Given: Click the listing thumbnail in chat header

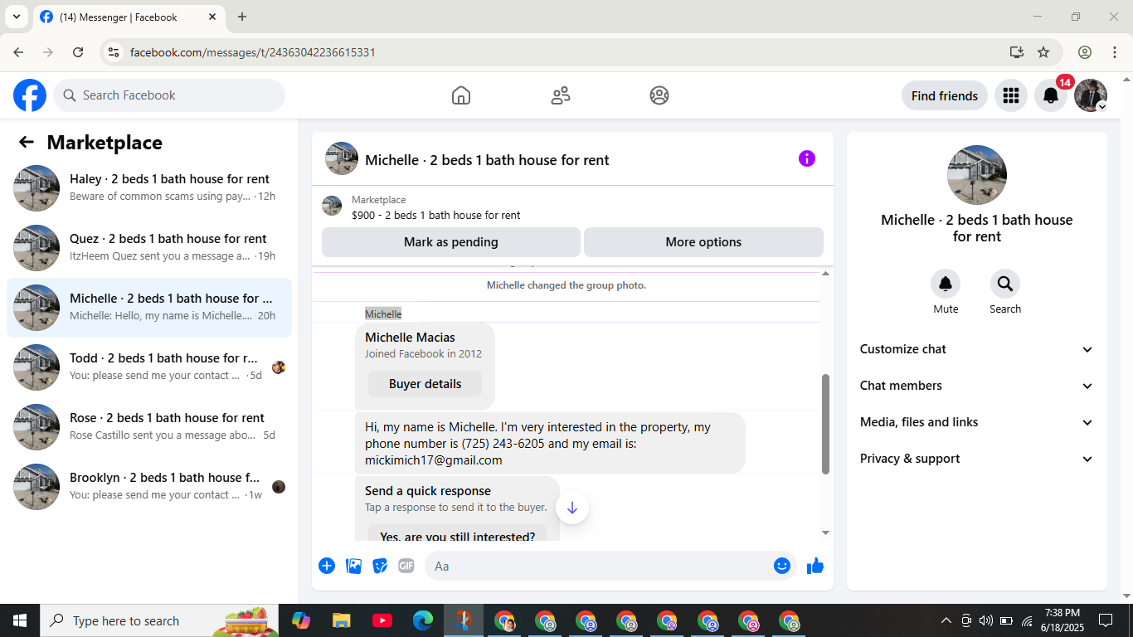Looking at the screenshot, I should click(342, 158).
